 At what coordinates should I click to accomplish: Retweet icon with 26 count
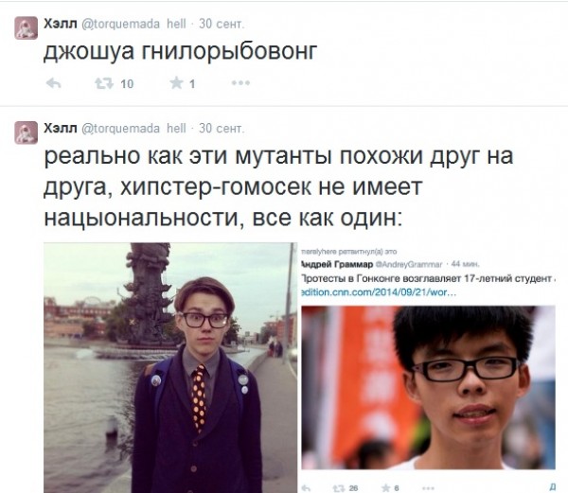point(338,488)
